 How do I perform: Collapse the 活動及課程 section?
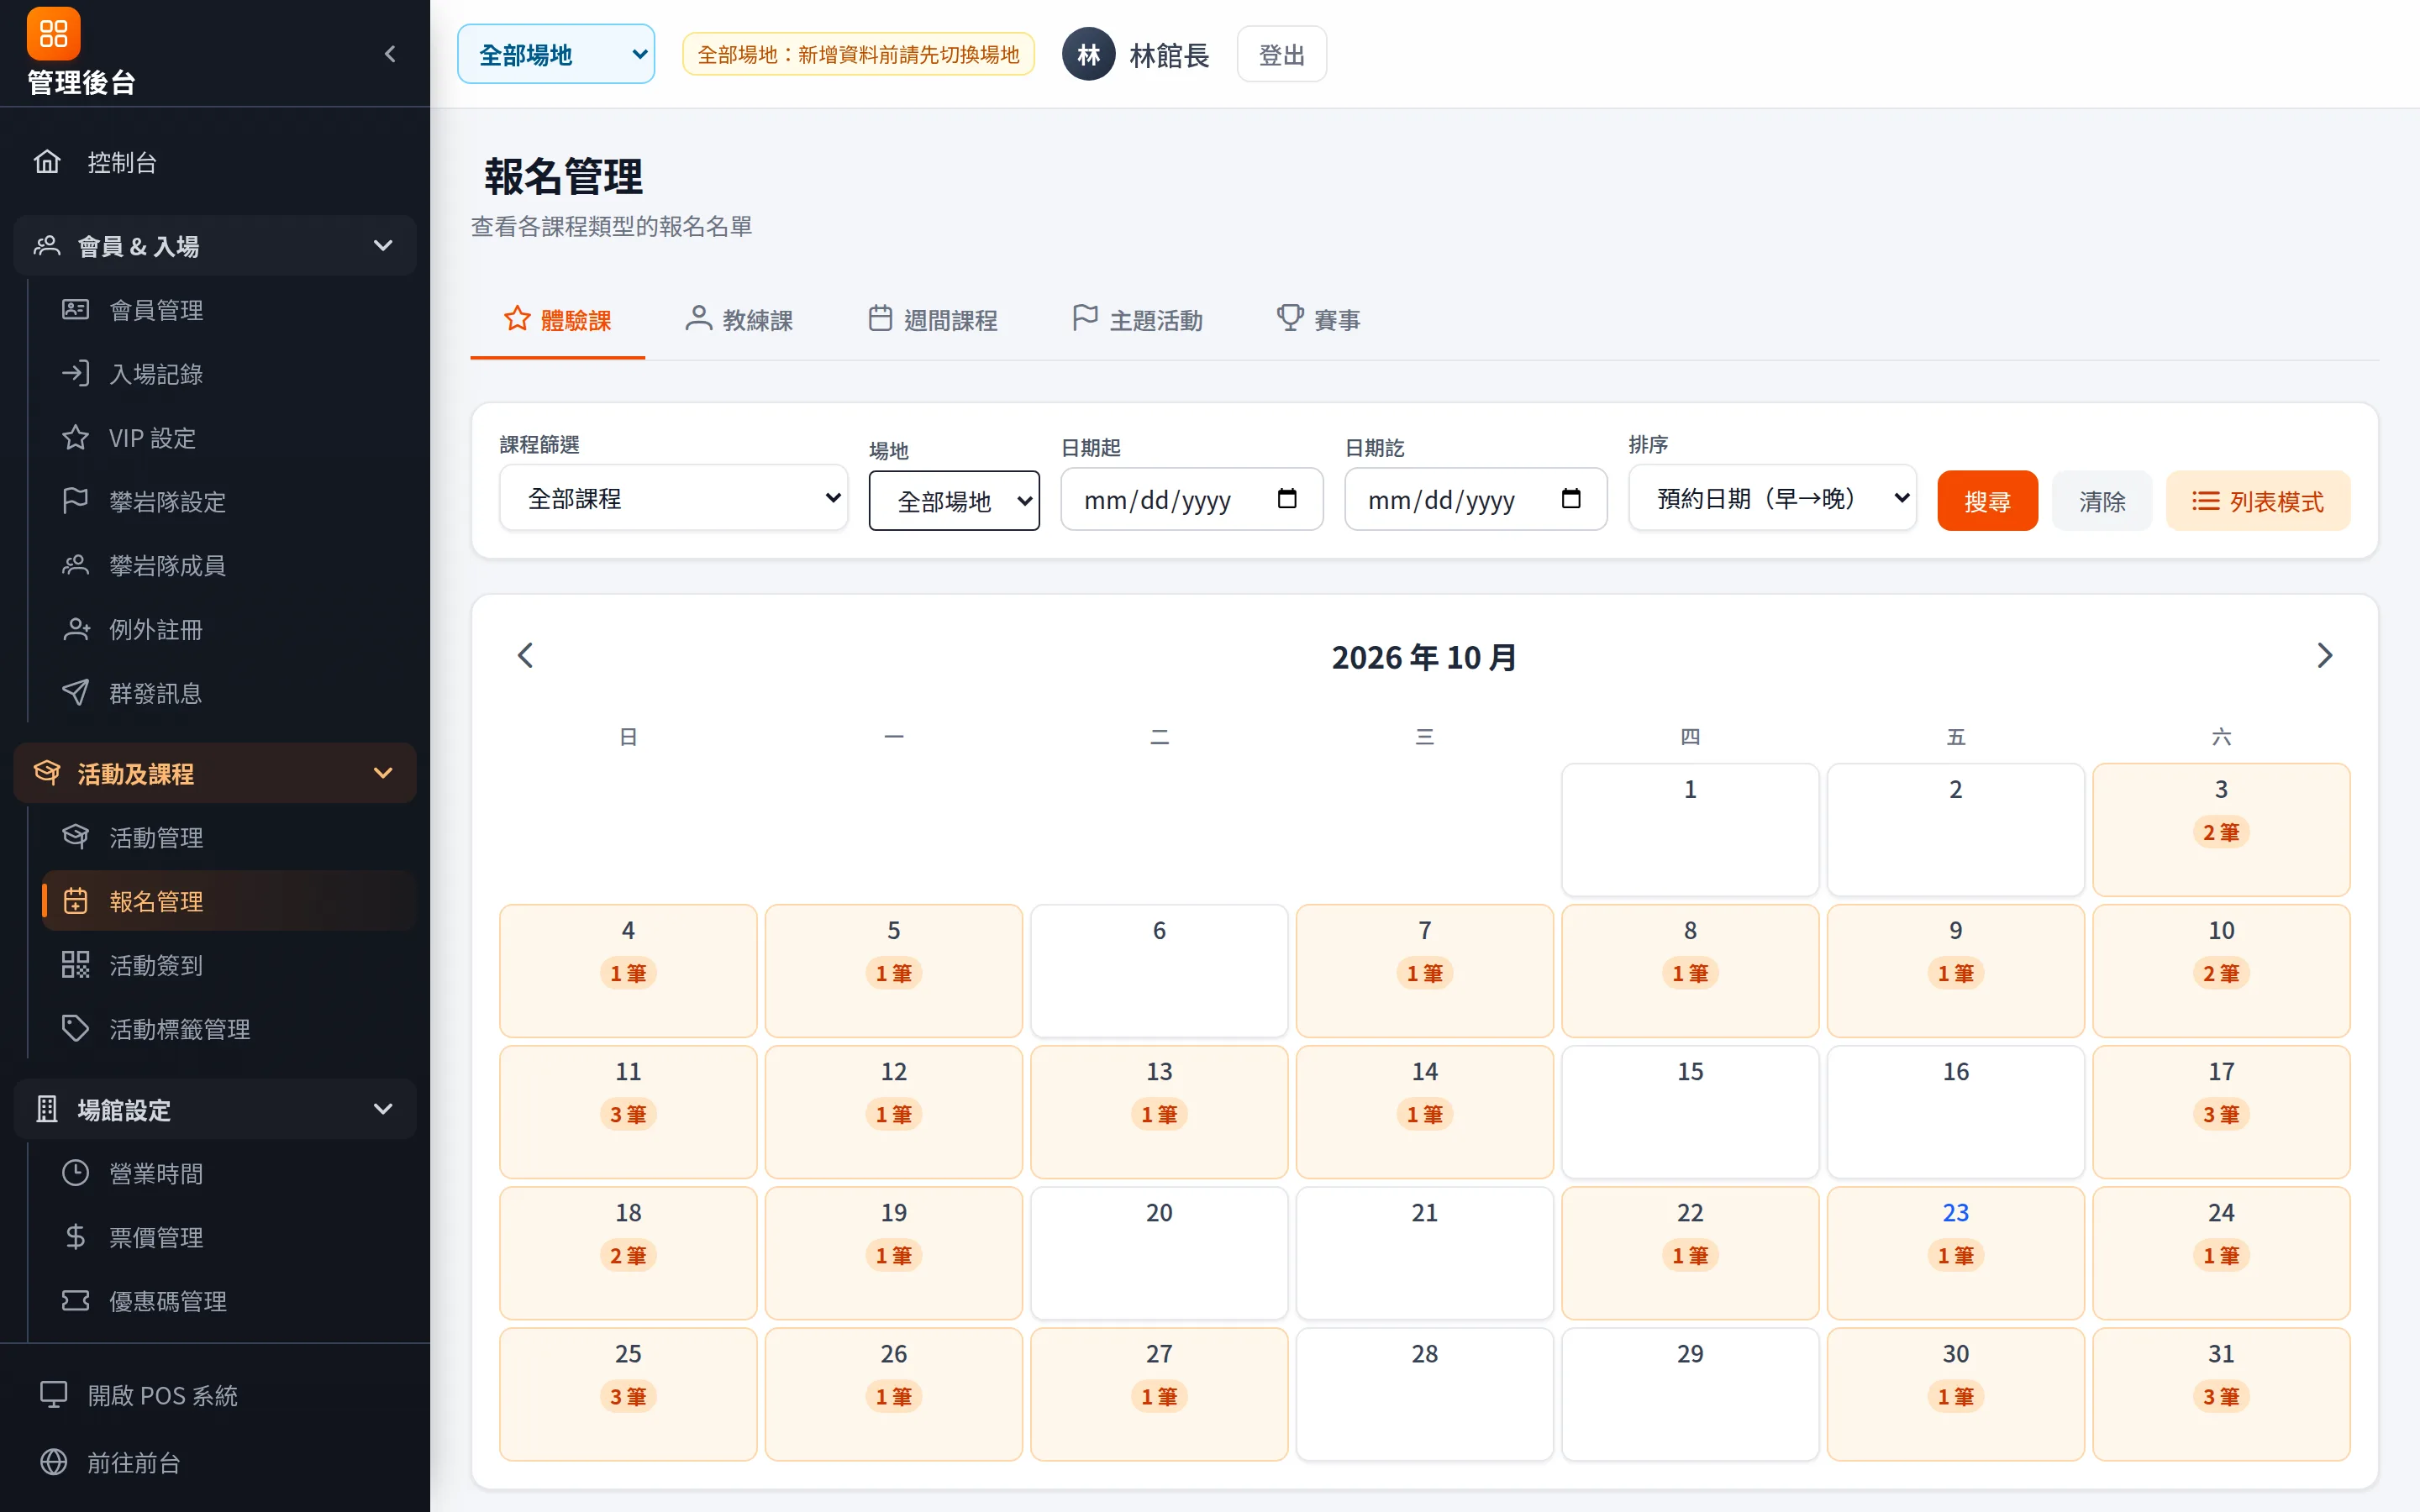click(x=215, y=773)
